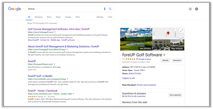Switch to the Shopping tab
Screen dimensions: 213x109
pos(38,17)
